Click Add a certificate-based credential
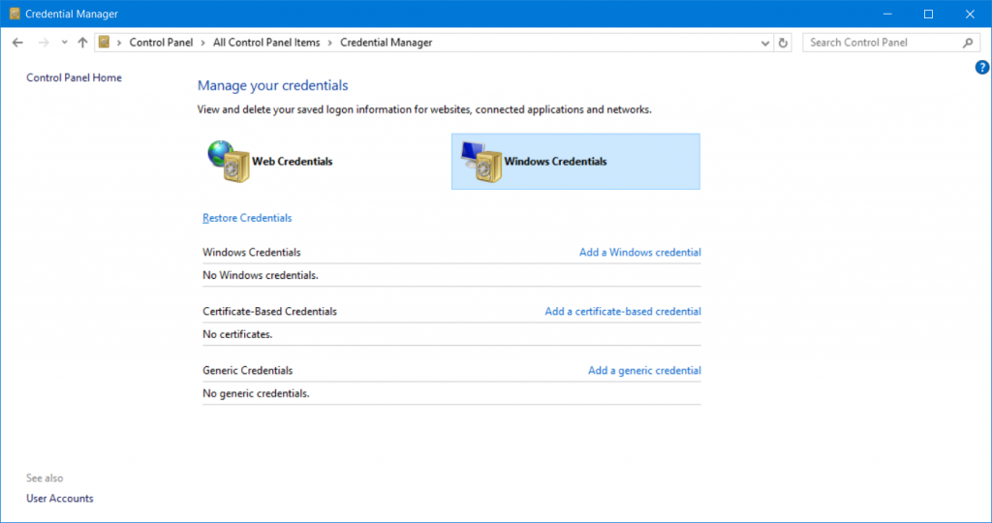Viewport: 992px width, 523px height. (623, 311)
